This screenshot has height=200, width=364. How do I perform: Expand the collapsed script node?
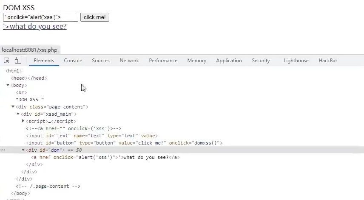23,121
